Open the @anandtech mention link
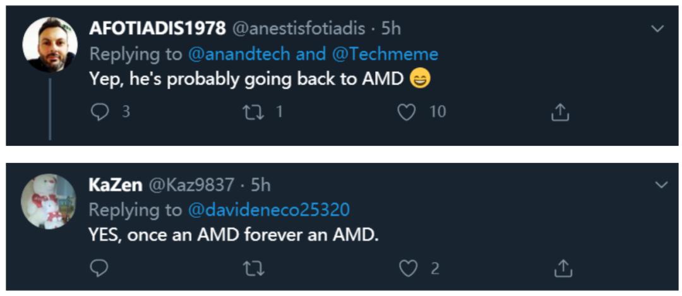 pyautogui.click(x=239, y=54)
